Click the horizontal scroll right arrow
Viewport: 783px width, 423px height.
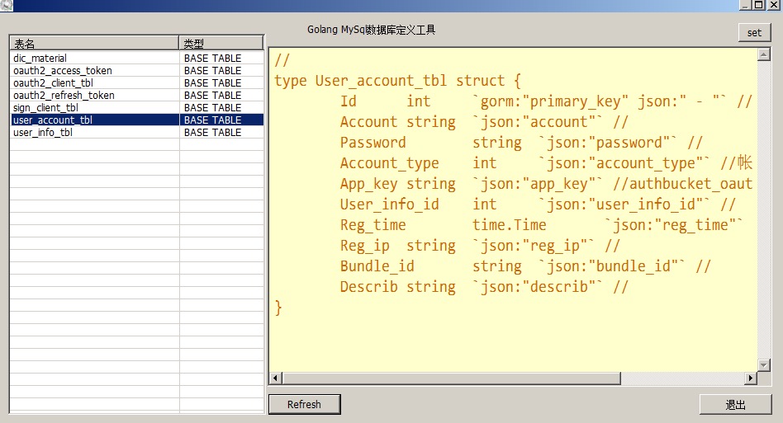751,378
